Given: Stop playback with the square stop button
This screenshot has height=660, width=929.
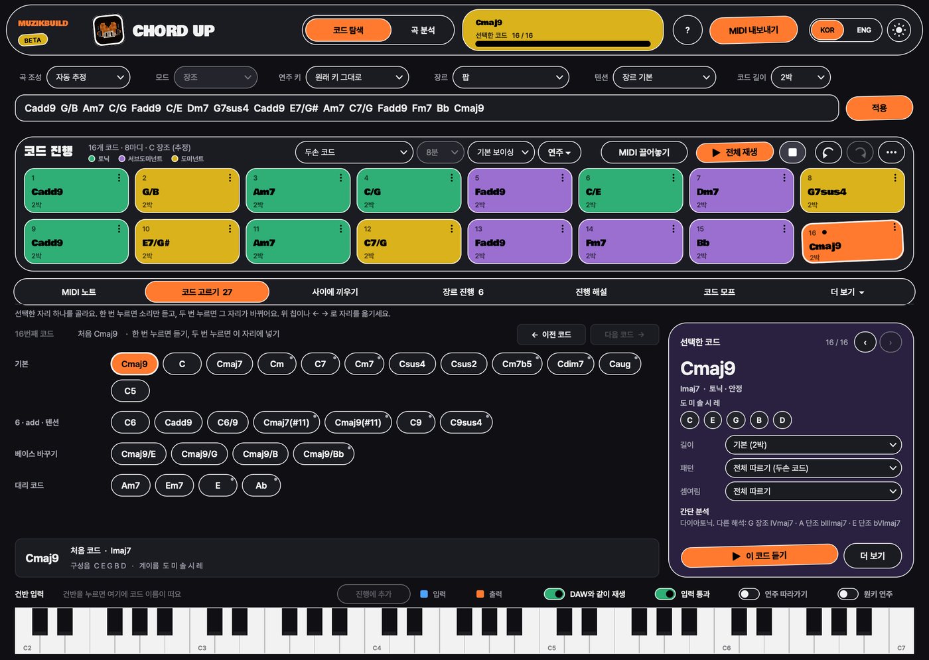Looking at the screenshot, I should pyautogui.click(x=792, y=152).
